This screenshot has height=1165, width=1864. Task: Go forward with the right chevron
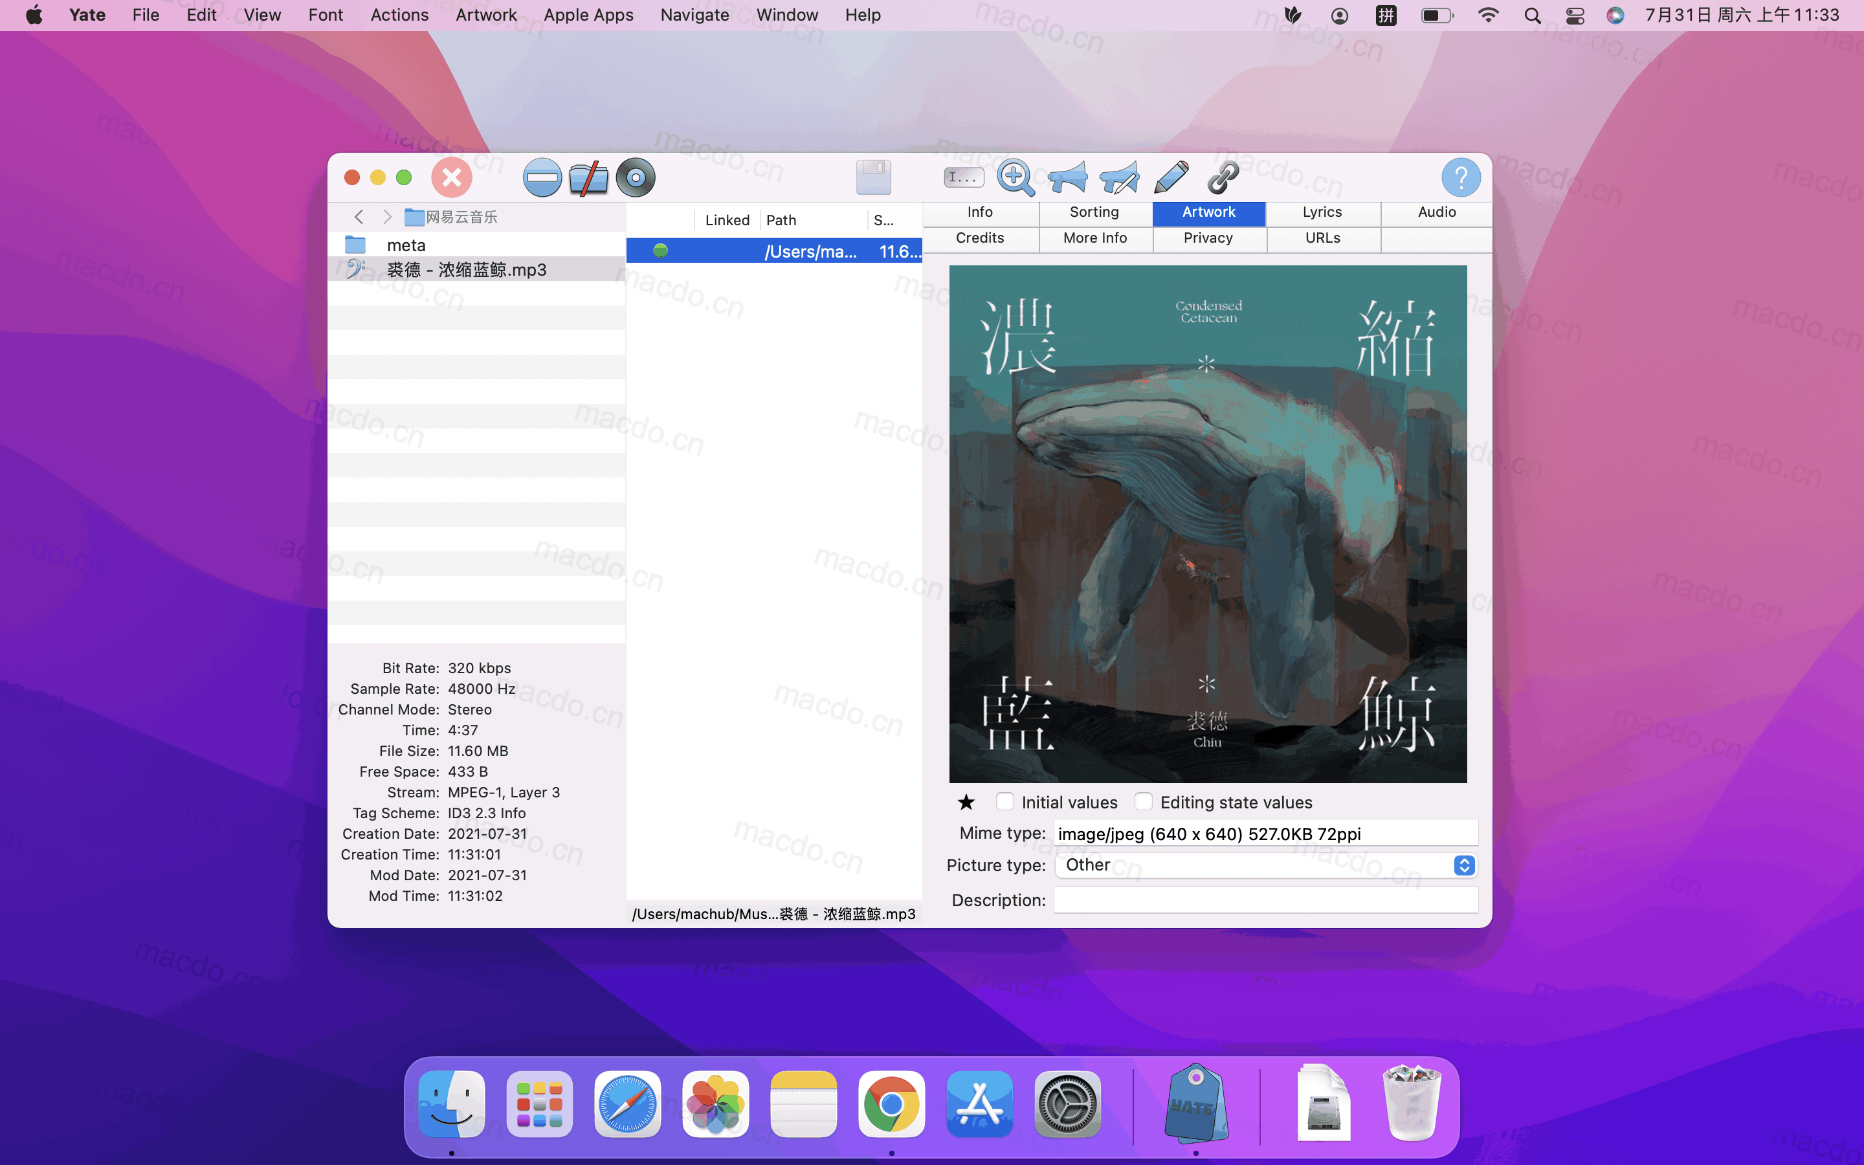[388, 217]
